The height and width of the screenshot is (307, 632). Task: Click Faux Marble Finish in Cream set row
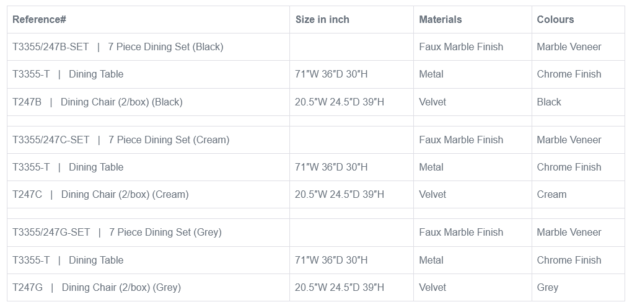pyautogui.click(x=461, y=140)
